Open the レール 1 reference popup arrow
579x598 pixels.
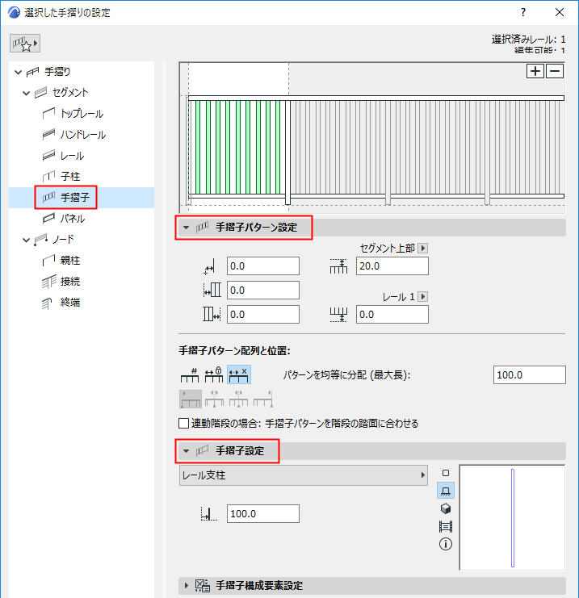pyautogui.click(x=422, y=297)
